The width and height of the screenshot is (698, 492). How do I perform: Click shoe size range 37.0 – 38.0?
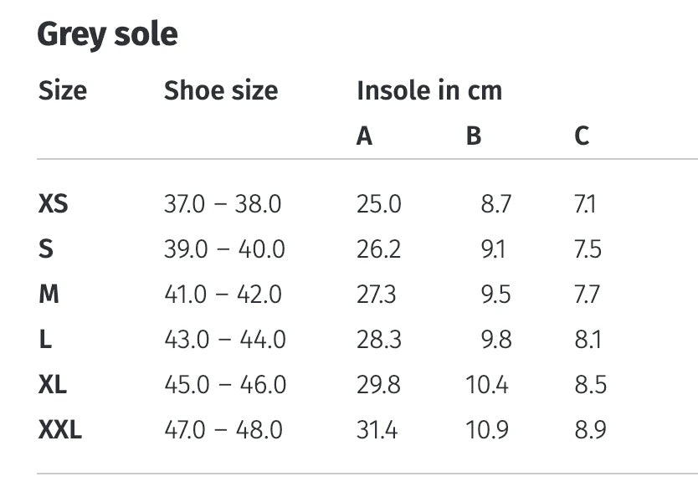223,204
